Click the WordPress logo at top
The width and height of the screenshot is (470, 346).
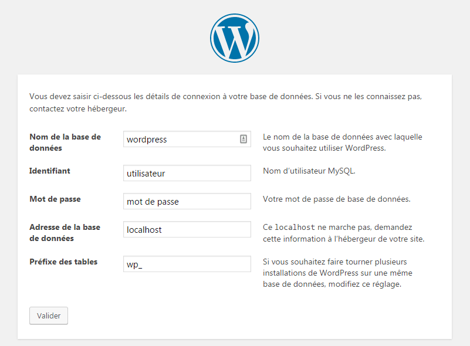(x=235, y=38)
